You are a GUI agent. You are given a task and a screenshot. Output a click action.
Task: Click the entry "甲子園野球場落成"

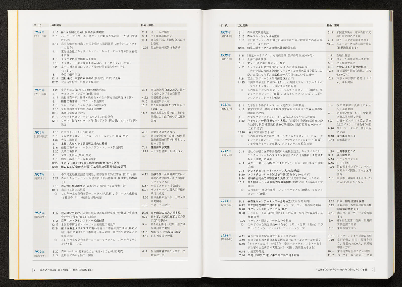[161, 36]
